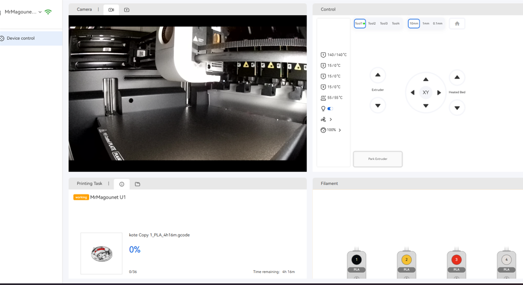Image resolution: width=523 pixels, height=285 pixels.
Task: Lower the heated bed with the down arrow
Action: pos(457,108)
